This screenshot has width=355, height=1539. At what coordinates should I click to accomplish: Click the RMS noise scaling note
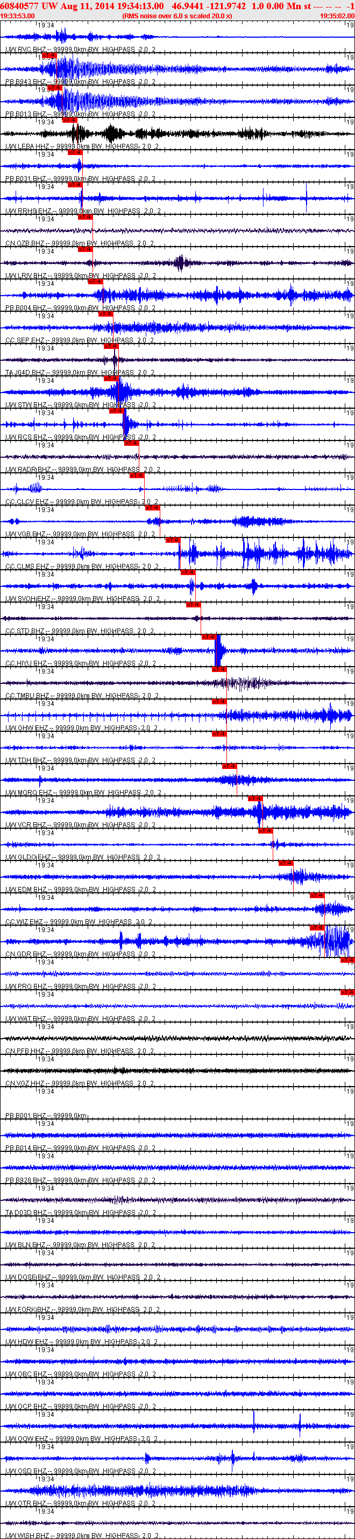177,16
